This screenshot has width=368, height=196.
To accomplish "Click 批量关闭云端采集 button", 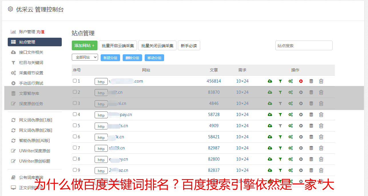I will 157,45.
